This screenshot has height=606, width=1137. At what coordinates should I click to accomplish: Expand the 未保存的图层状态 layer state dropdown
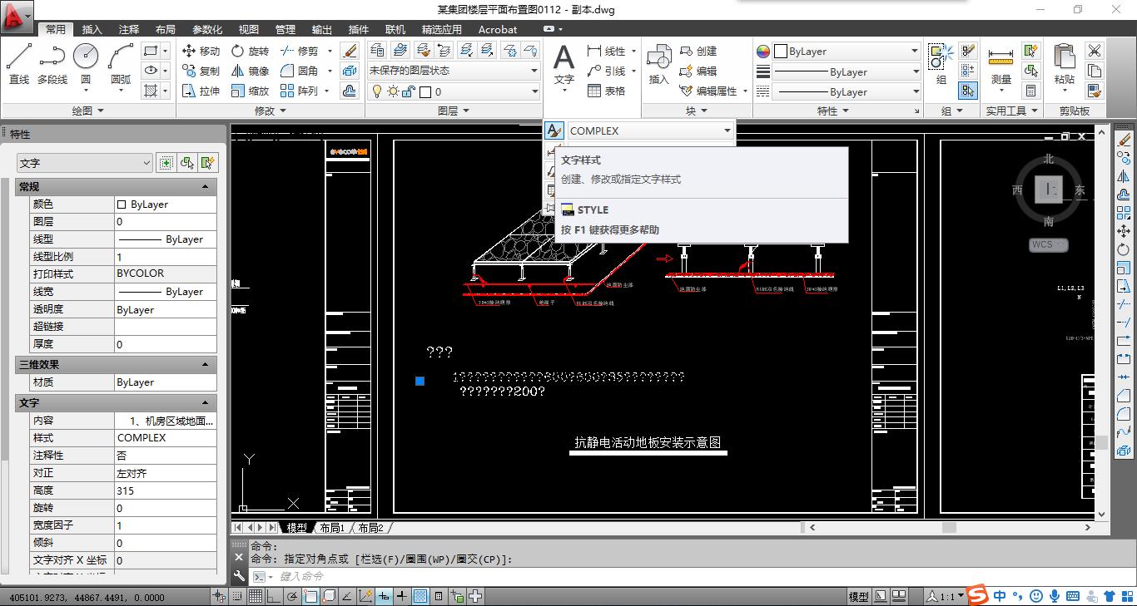534,71
